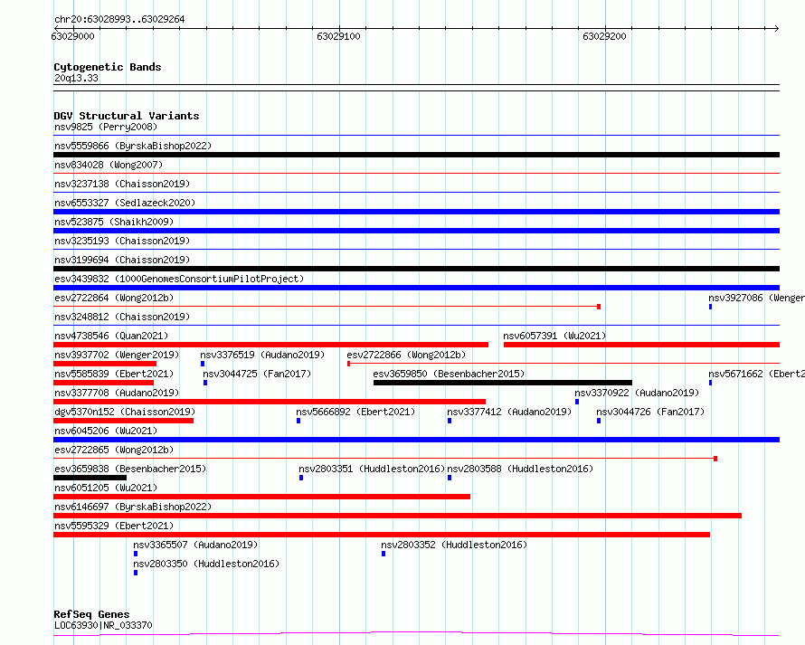Click the 63029100 ruler position
This screenshot has width=805, height=645.
pos(339,36)
